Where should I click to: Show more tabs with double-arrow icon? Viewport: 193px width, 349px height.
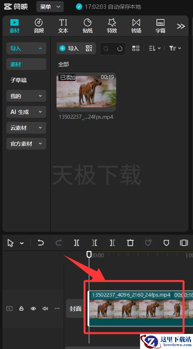(181, 26)
